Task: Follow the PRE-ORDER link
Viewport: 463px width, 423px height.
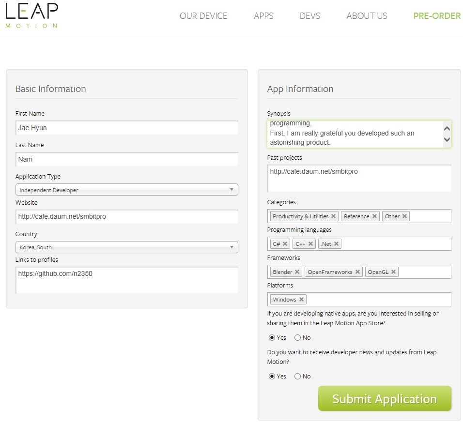Action: click(x=437, y=16)
